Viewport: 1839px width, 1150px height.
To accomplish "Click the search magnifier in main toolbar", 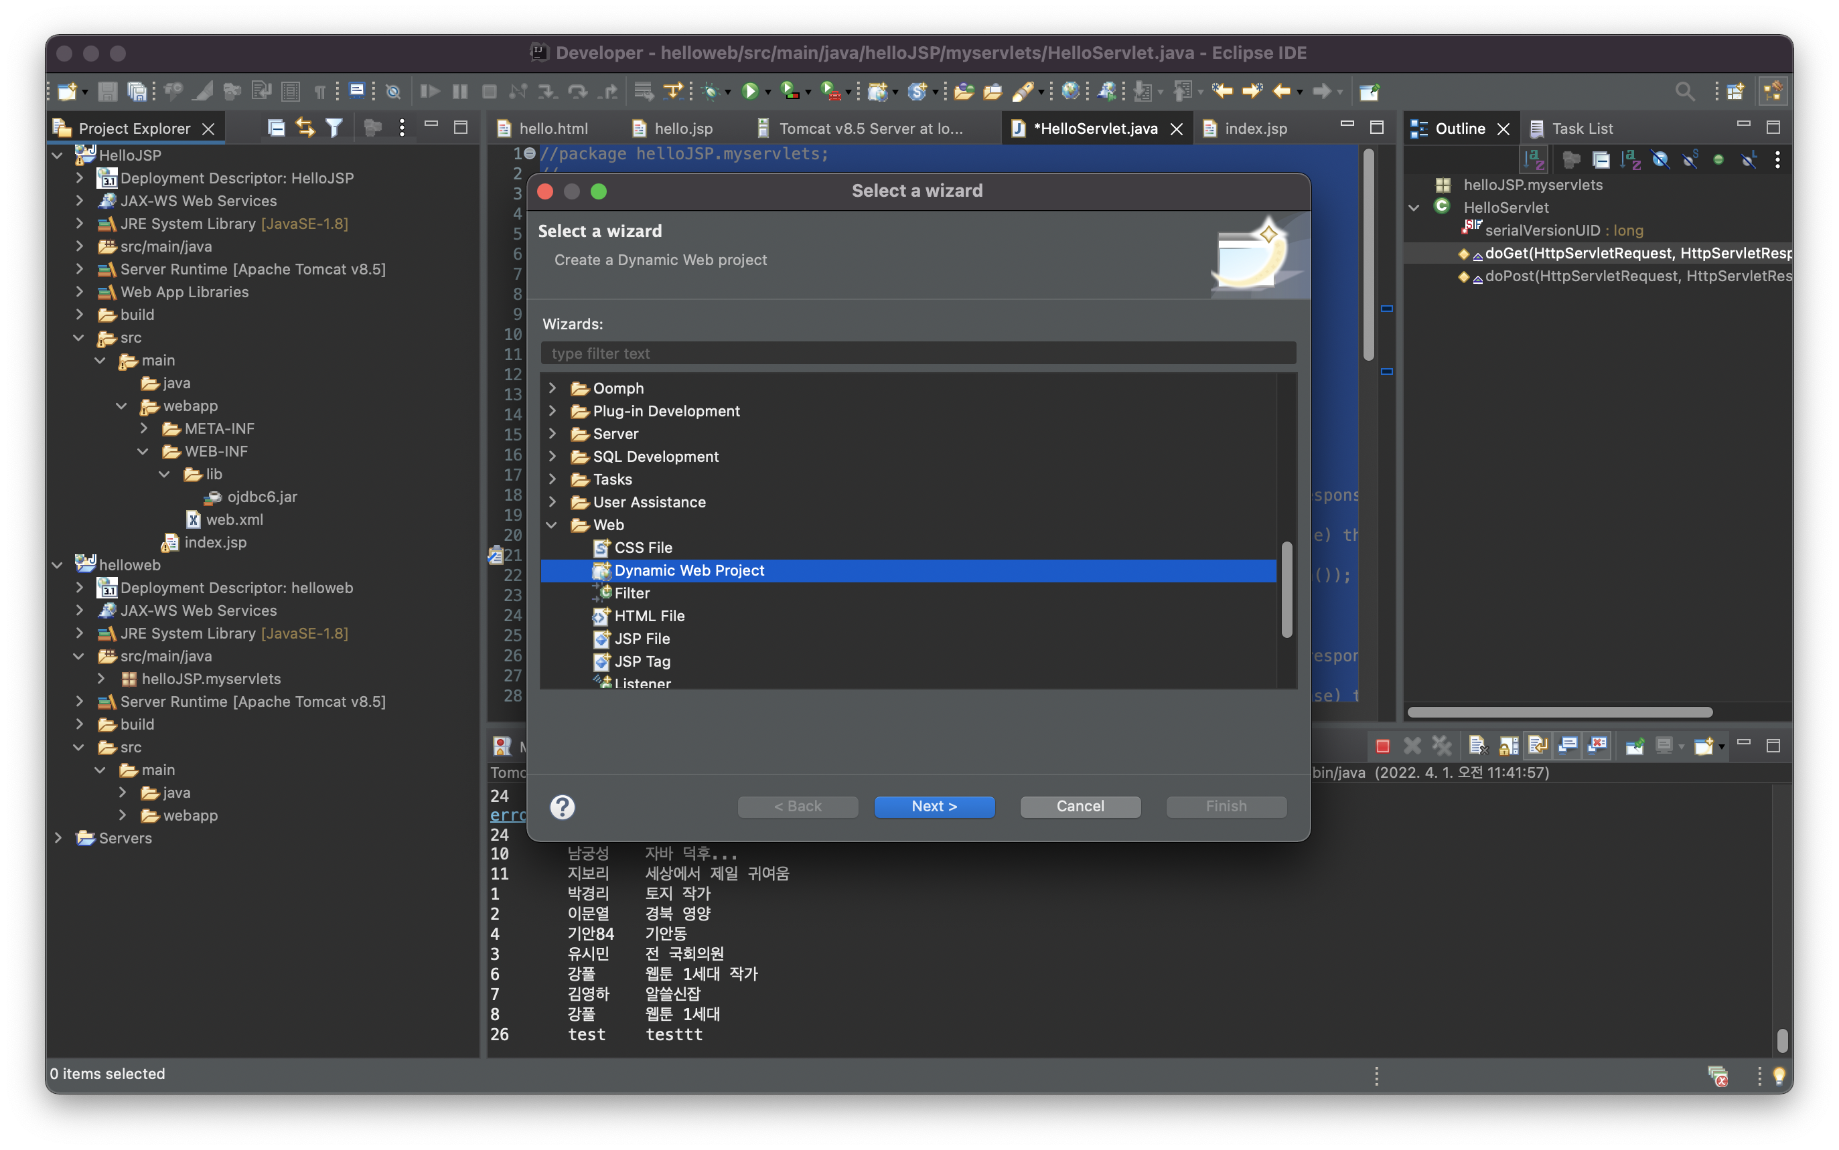I will coord(1684,91).
